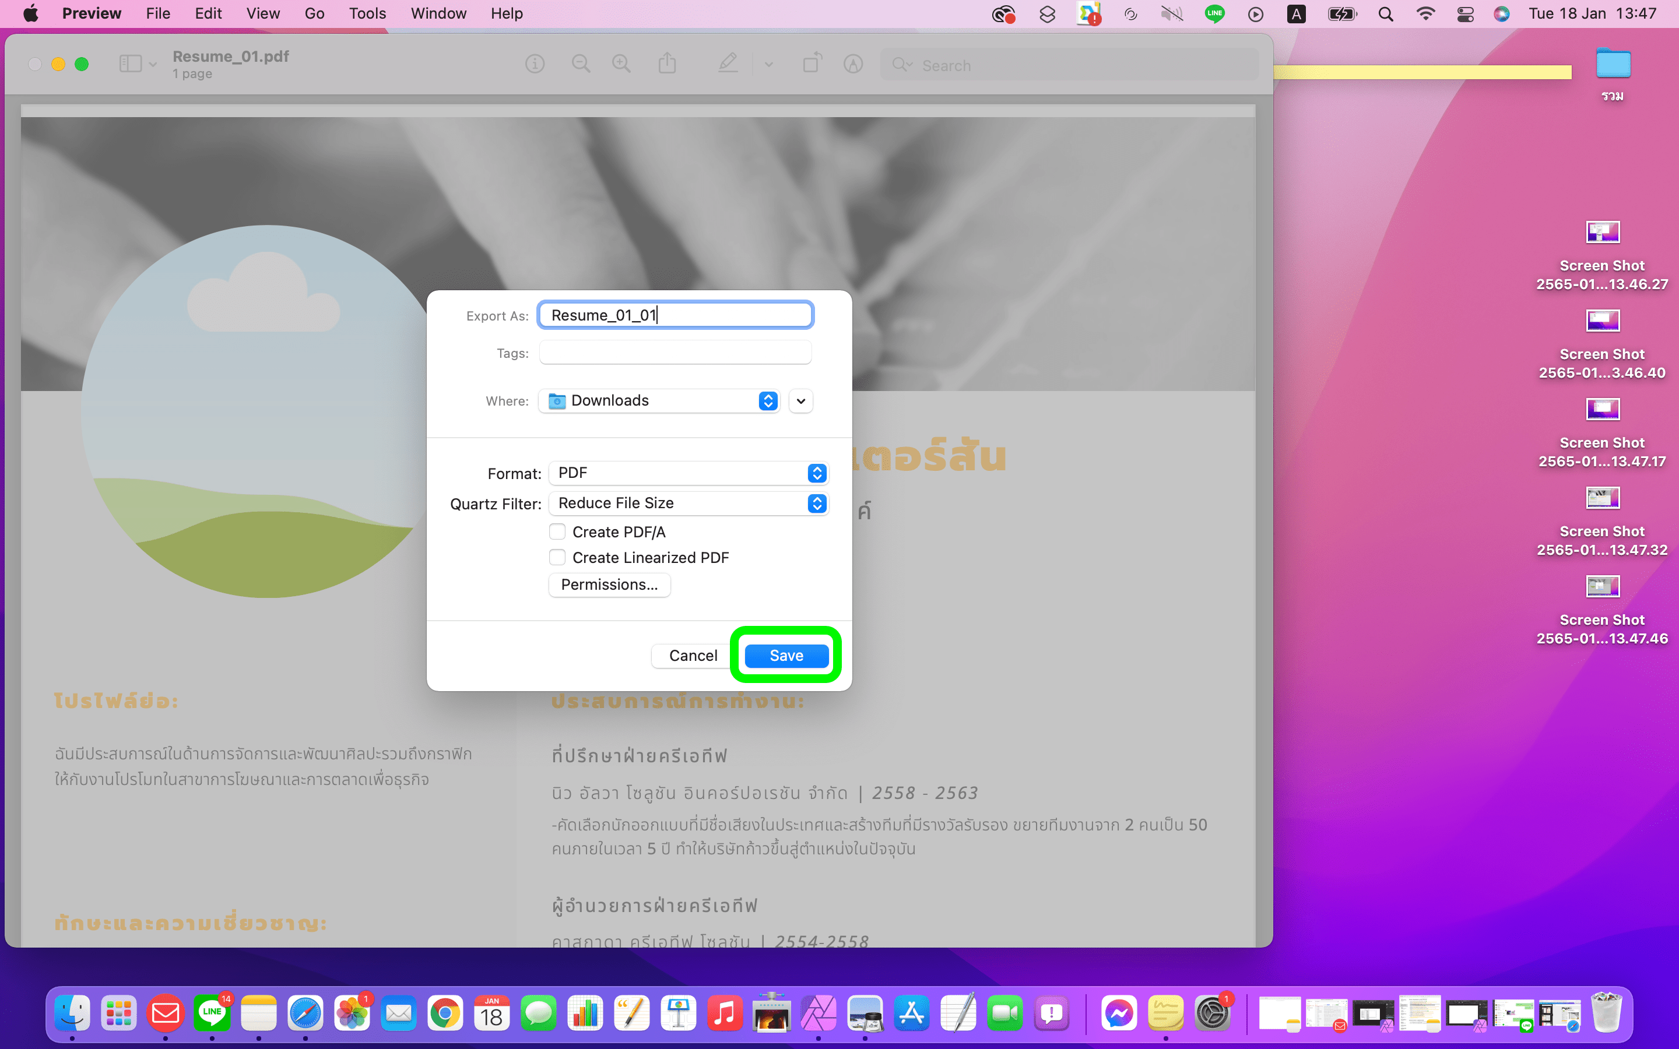Image resolution: width=1679 pixels, height=1049 pixels.
Task: Open the Format PDF dropdown
Action: (x=689, y=473)
